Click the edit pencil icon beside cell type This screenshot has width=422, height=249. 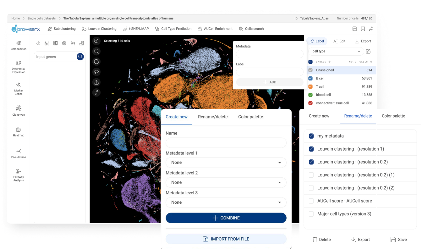point(368,51)
